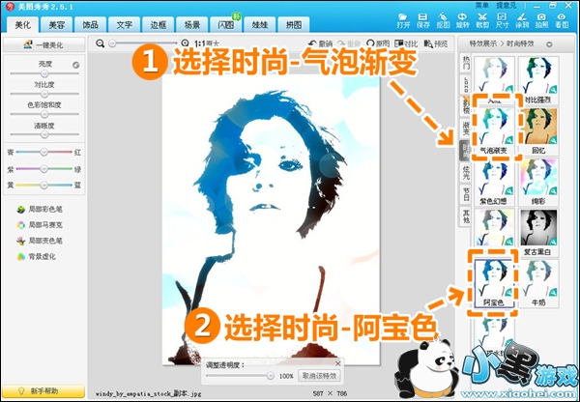The width and height of the screenshot is (580, 402).
Task: Apply the 回忆 effect thumbnail
Action: click(538, 131)
